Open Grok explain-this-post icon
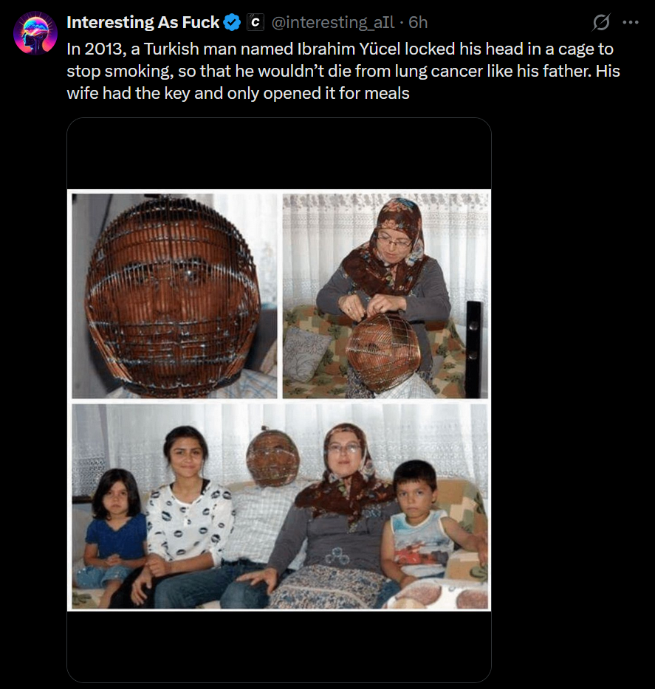This screenshot has width=655, height=689. pyautogui.click(x=601, y=22)
